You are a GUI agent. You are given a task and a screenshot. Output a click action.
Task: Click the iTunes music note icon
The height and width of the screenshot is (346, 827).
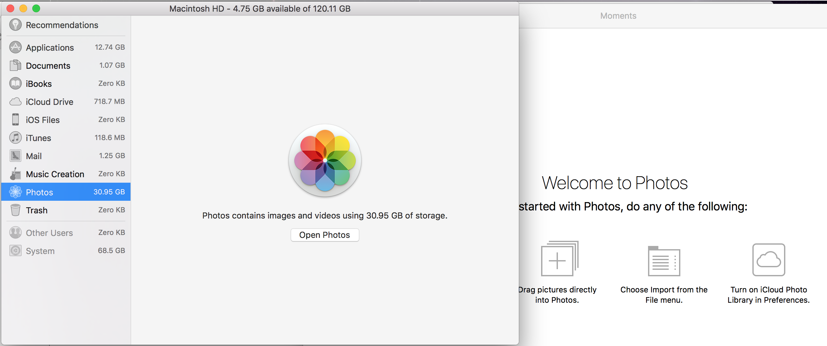coord(16,138)
